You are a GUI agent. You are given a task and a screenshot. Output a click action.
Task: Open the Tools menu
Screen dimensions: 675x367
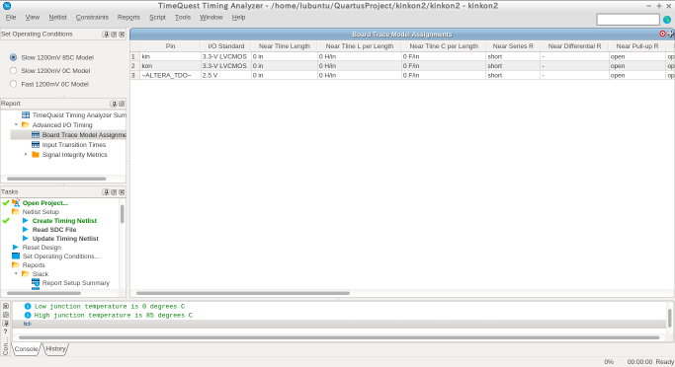[x=183, y=17]
